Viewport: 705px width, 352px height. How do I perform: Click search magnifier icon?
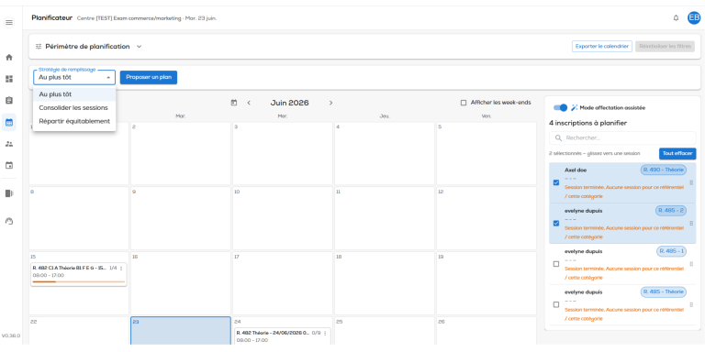click(x=559, y=137)
